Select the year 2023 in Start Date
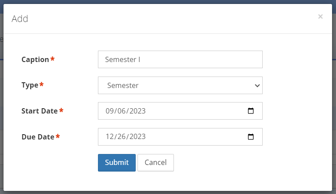The width and height of the screenshot is (336, 194). (x=137, y=111)
